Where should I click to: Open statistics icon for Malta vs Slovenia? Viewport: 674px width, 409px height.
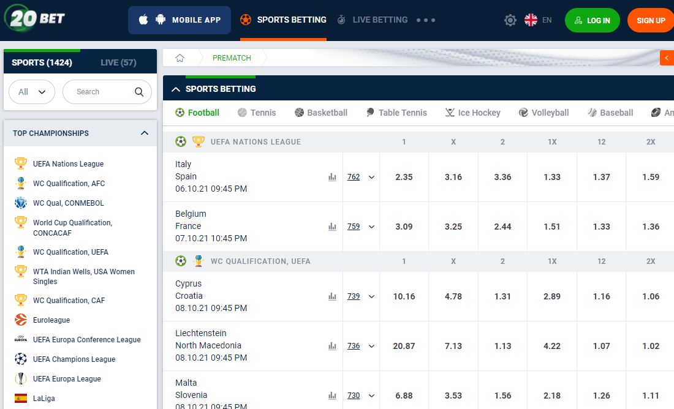click(332, 396)
